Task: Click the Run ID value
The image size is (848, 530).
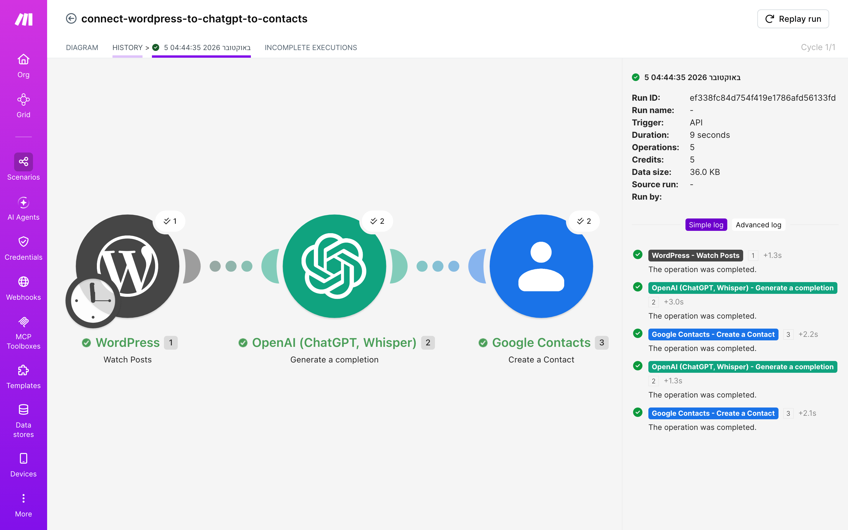Action: pos(763,98)
